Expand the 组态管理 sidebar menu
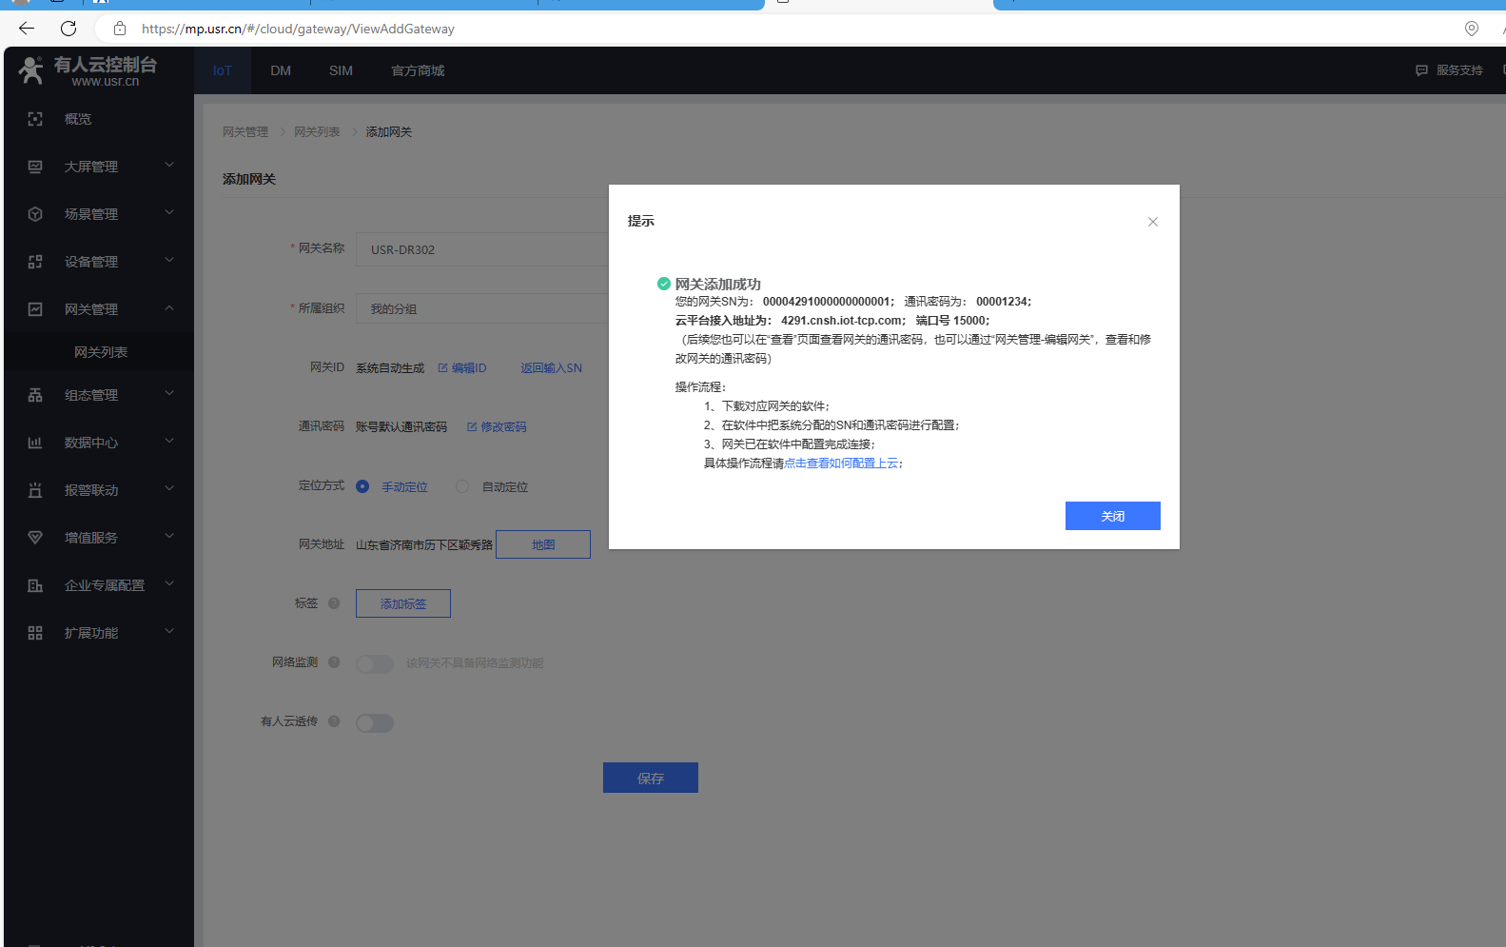 pyautogui.click(x=169, y=394)
